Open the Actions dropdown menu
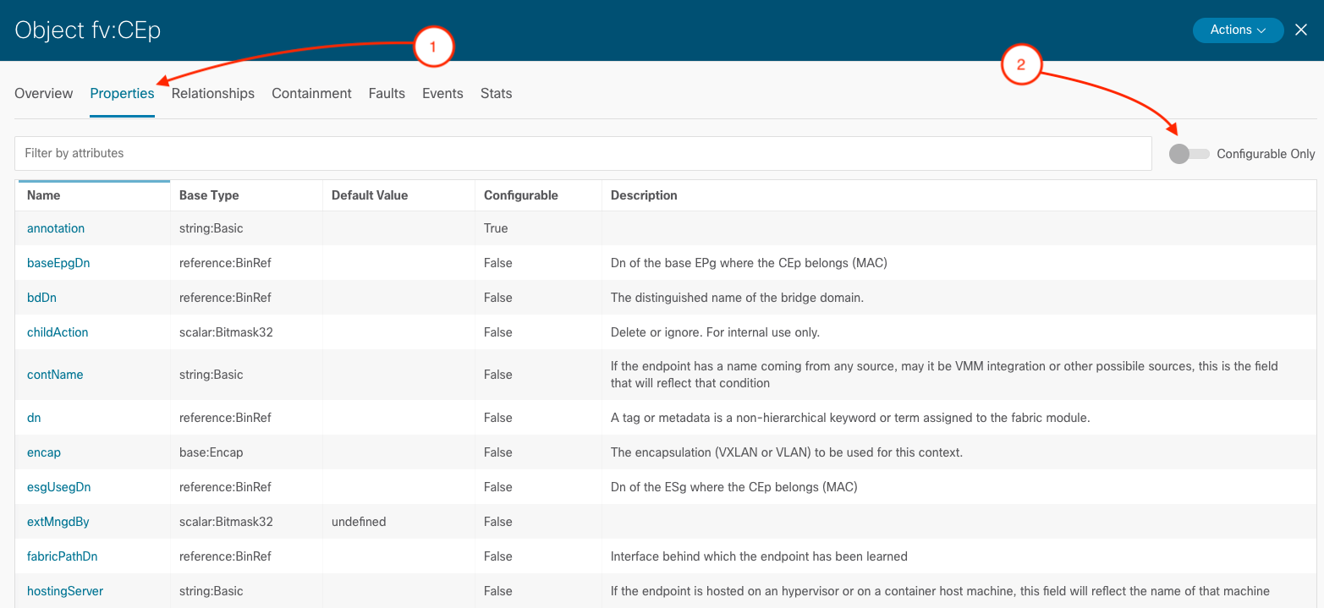This screenshot has width=1324, height=608. point(1238,30)
